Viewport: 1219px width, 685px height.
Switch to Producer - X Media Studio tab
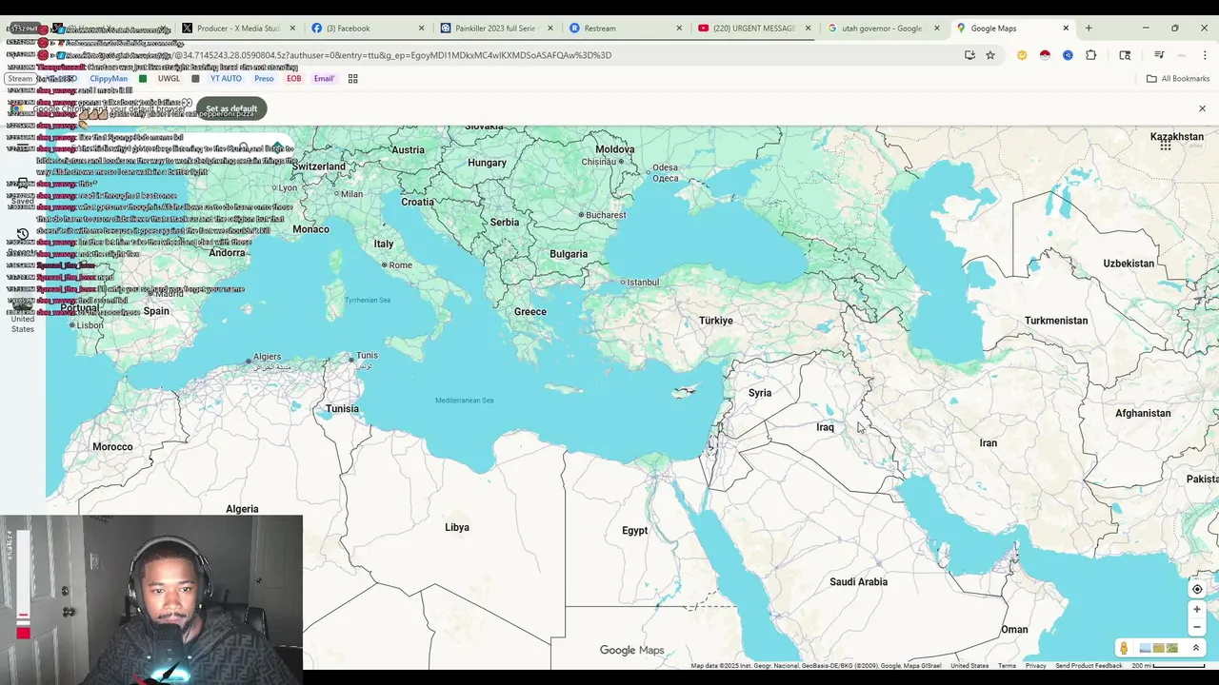tap(239, 29)
